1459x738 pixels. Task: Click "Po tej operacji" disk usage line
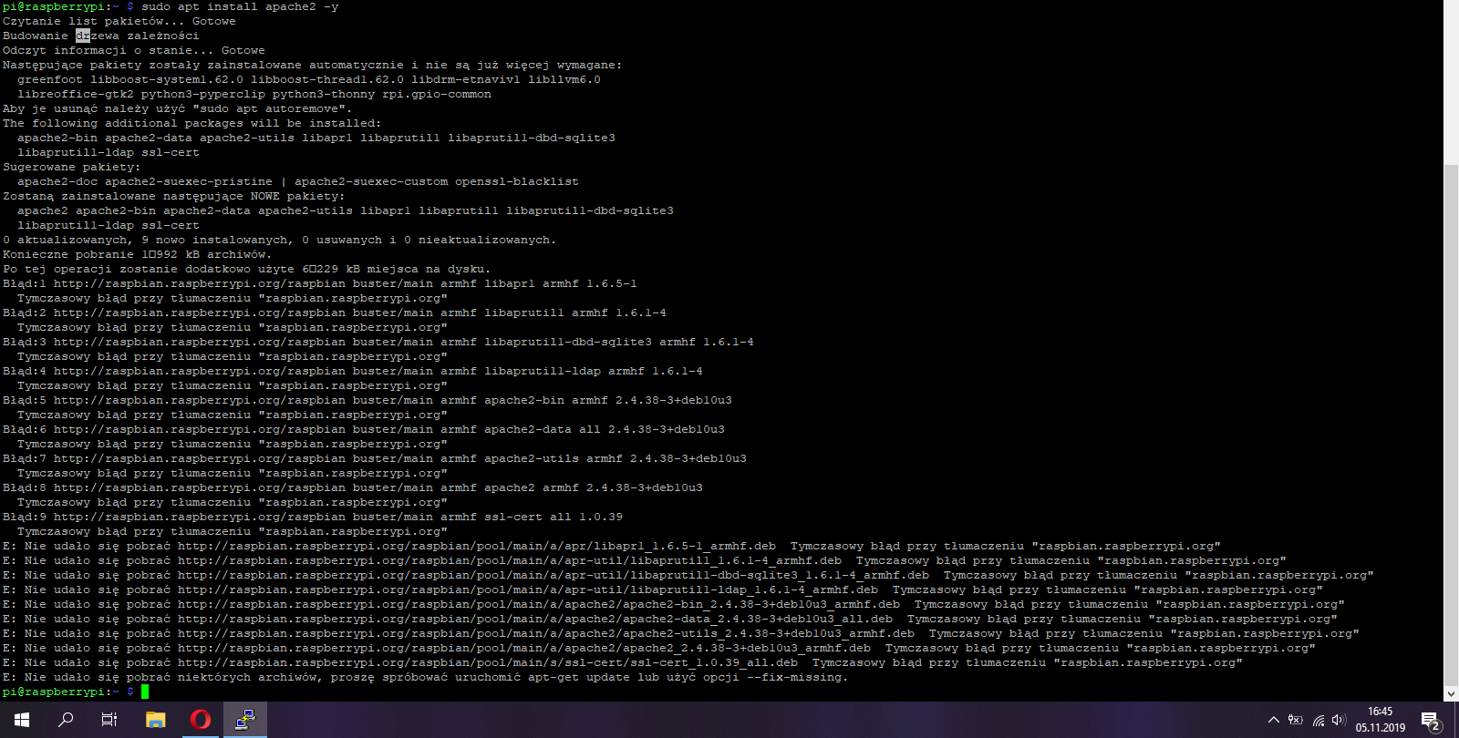click(x=246, y=269)
